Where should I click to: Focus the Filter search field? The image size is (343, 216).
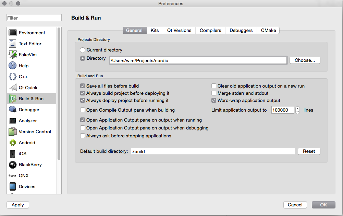[x=34, y=18]
